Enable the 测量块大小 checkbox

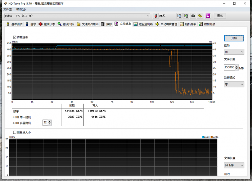click(15, 132)
